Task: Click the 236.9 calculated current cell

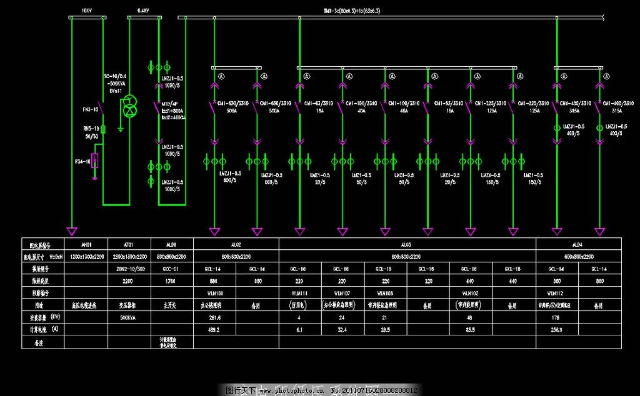Action: pos(556,329)
